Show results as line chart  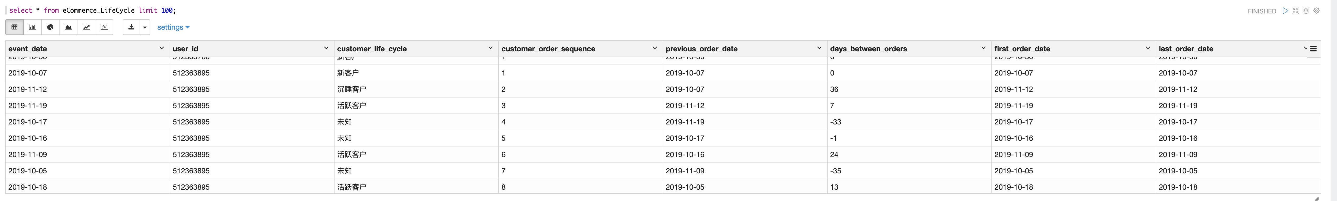coord(86,27)
